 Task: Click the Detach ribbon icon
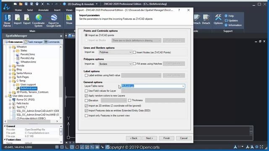[x=206, y=19]
